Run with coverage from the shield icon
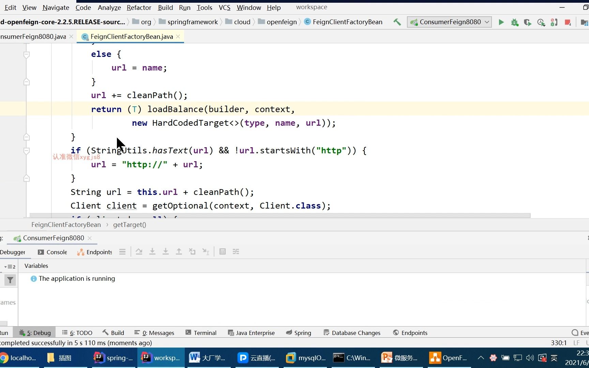 click(x=528, y=22)
